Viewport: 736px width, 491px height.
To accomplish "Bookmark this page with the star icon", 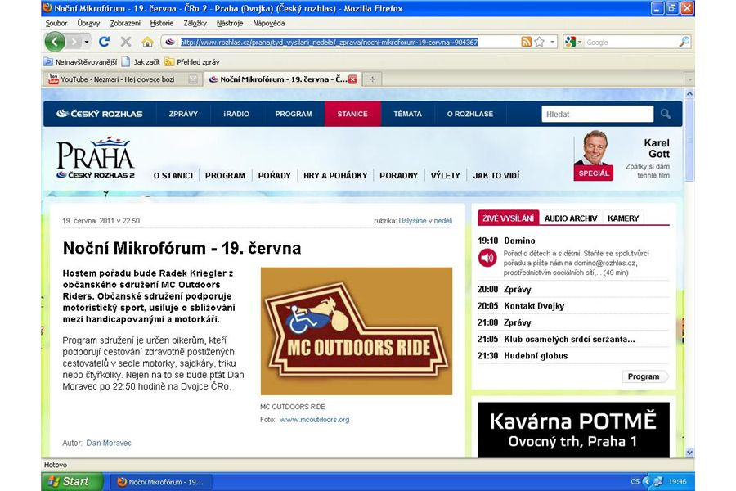I will pos(540,42).
